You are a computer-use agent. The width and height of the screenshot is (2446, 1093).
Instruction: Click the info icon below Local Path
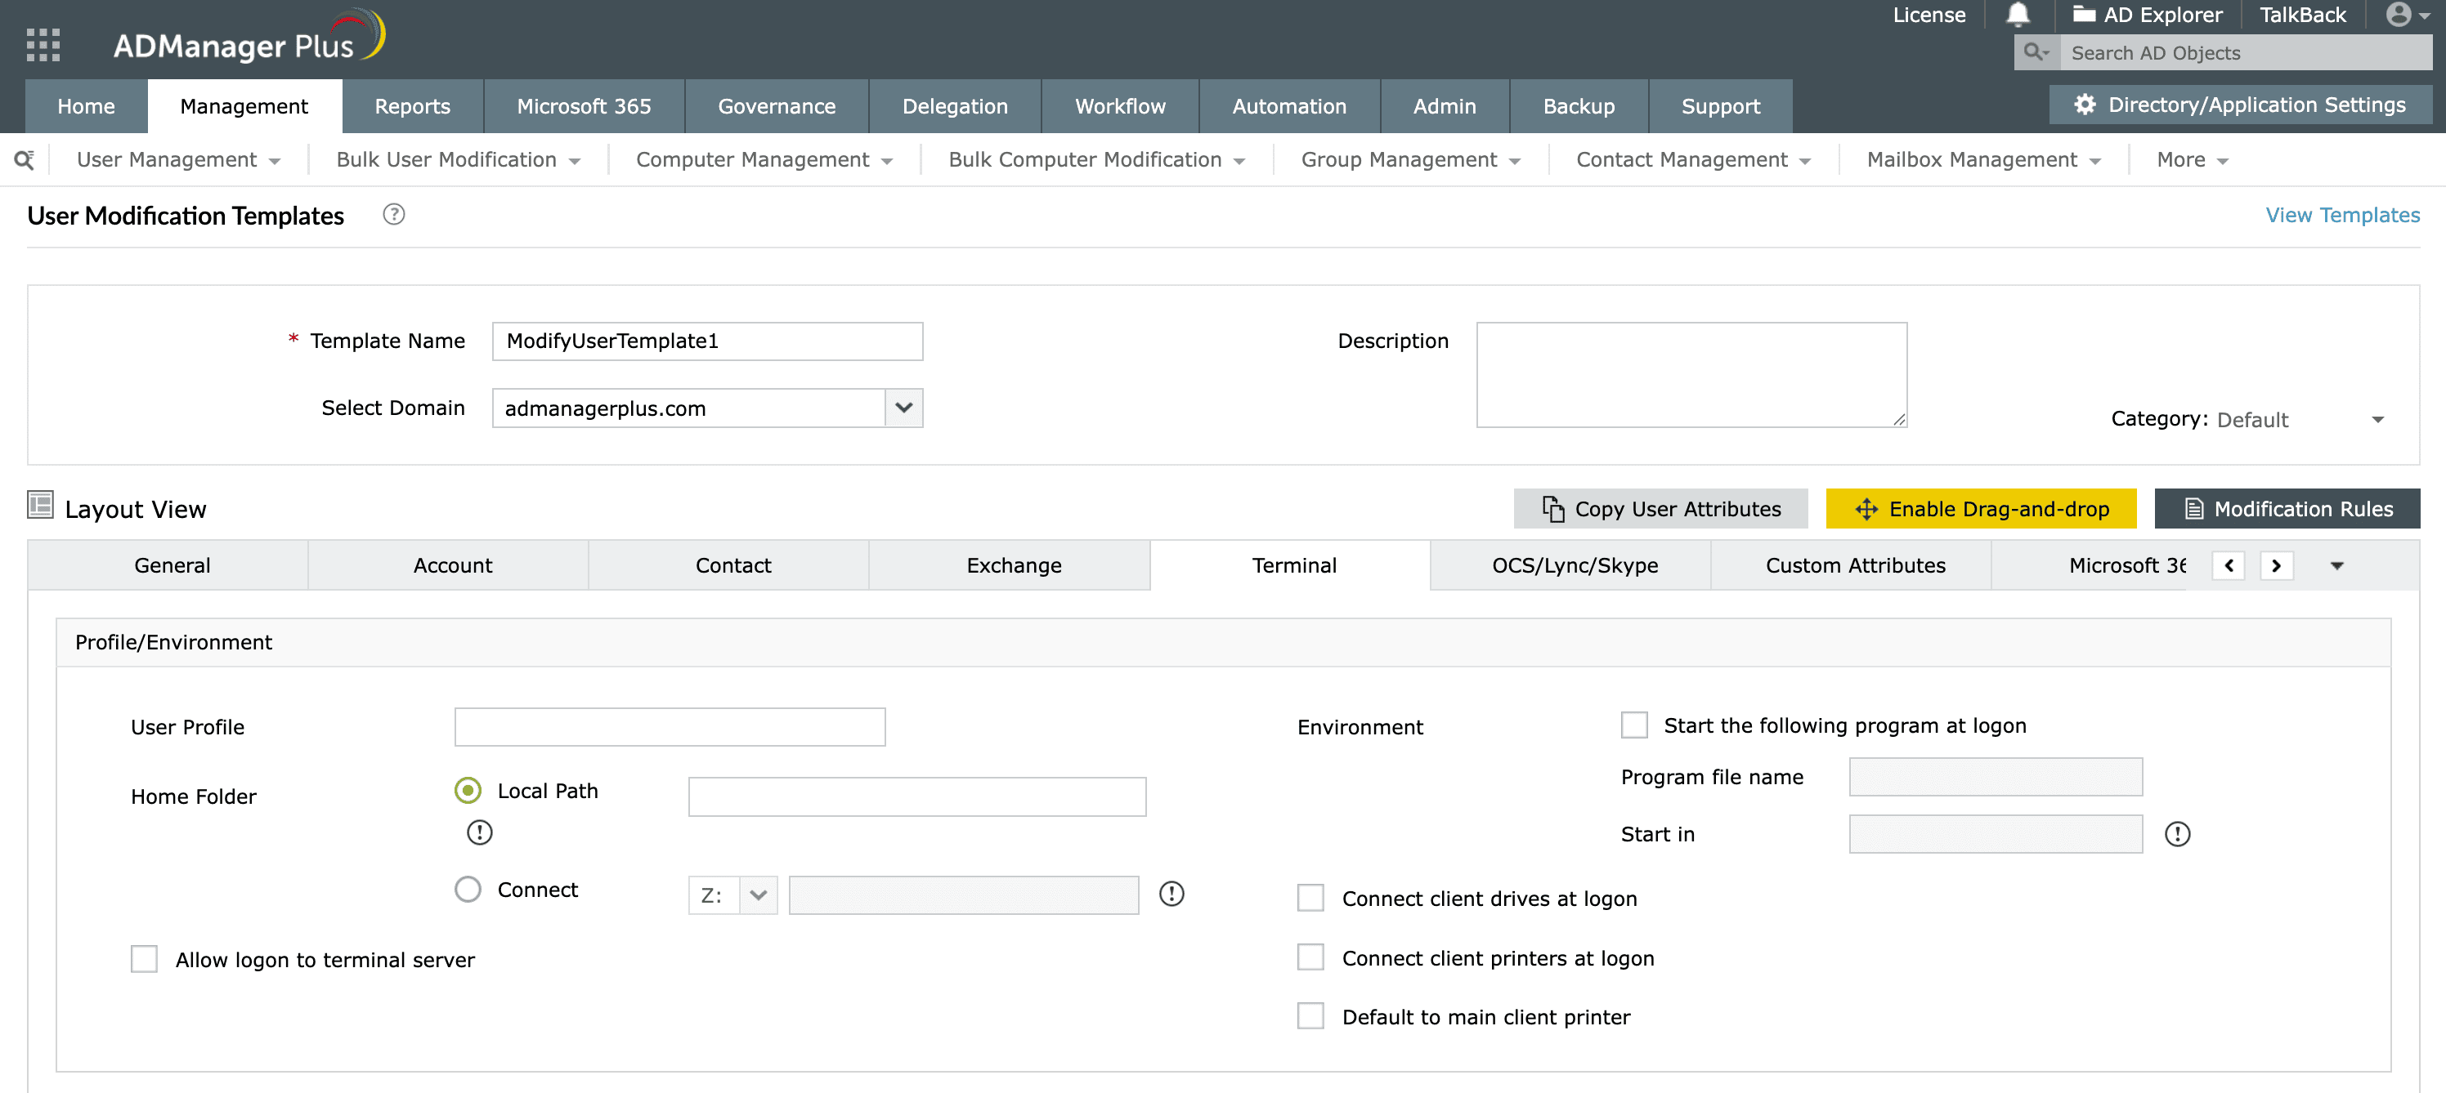(x=480, y=832)
